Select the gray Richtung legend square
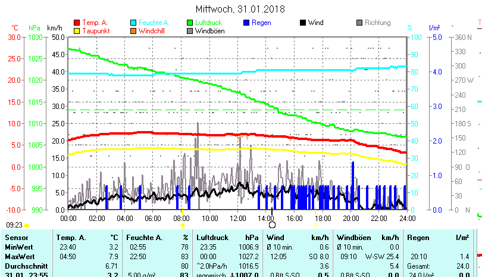Viewport: 482px width, 277px height. [x=359, y=23]
